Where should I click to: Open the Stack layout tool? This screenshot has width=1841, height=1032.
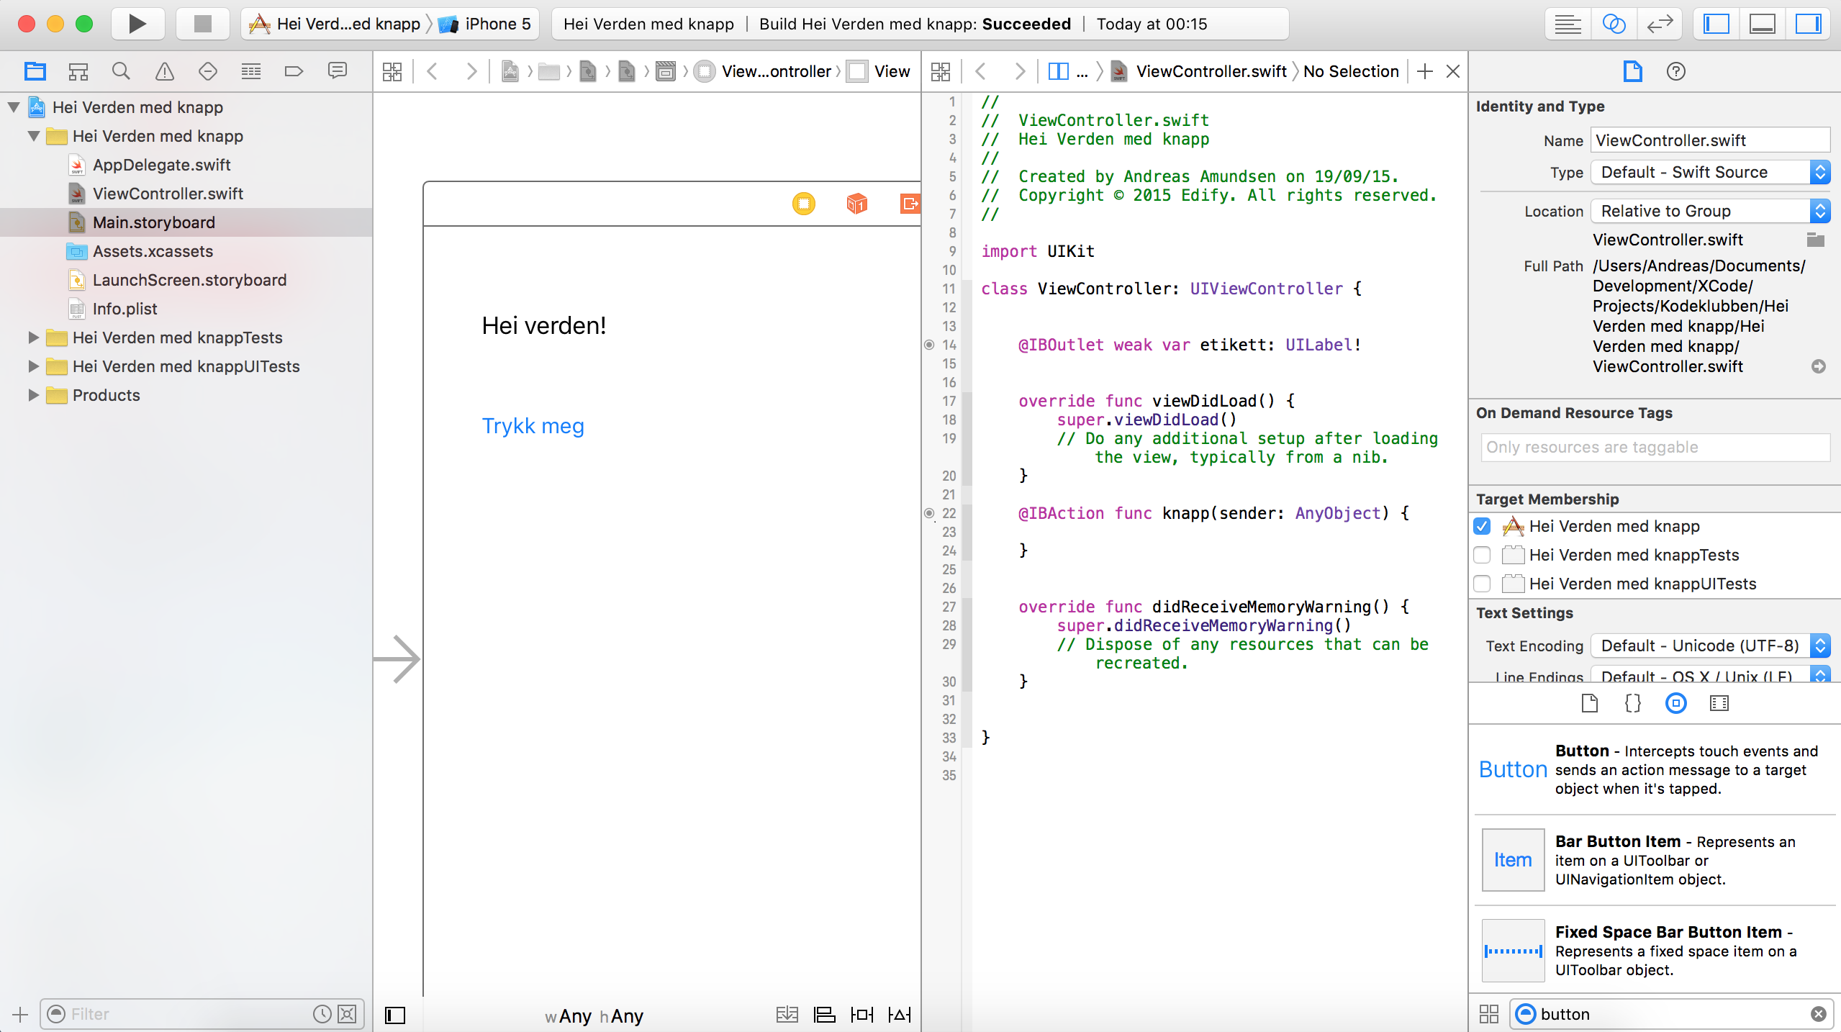point(787,1015)
